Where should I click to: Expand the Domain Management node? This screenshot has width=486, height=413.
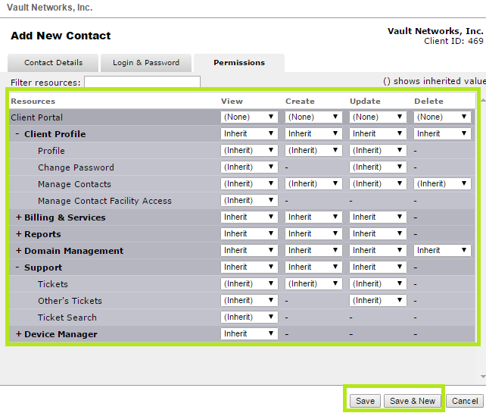click(x=18, y=251)
